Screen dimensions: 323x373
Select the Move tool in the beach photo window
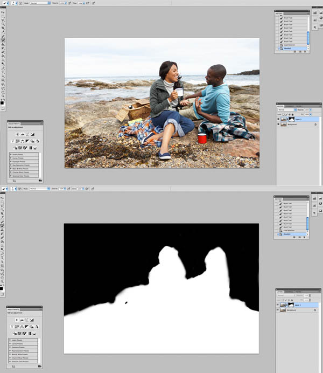(x=3, y=12)
